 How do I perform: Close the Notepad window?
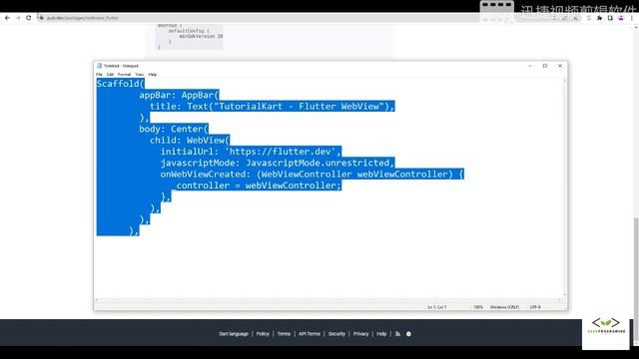tap(560, 66)
